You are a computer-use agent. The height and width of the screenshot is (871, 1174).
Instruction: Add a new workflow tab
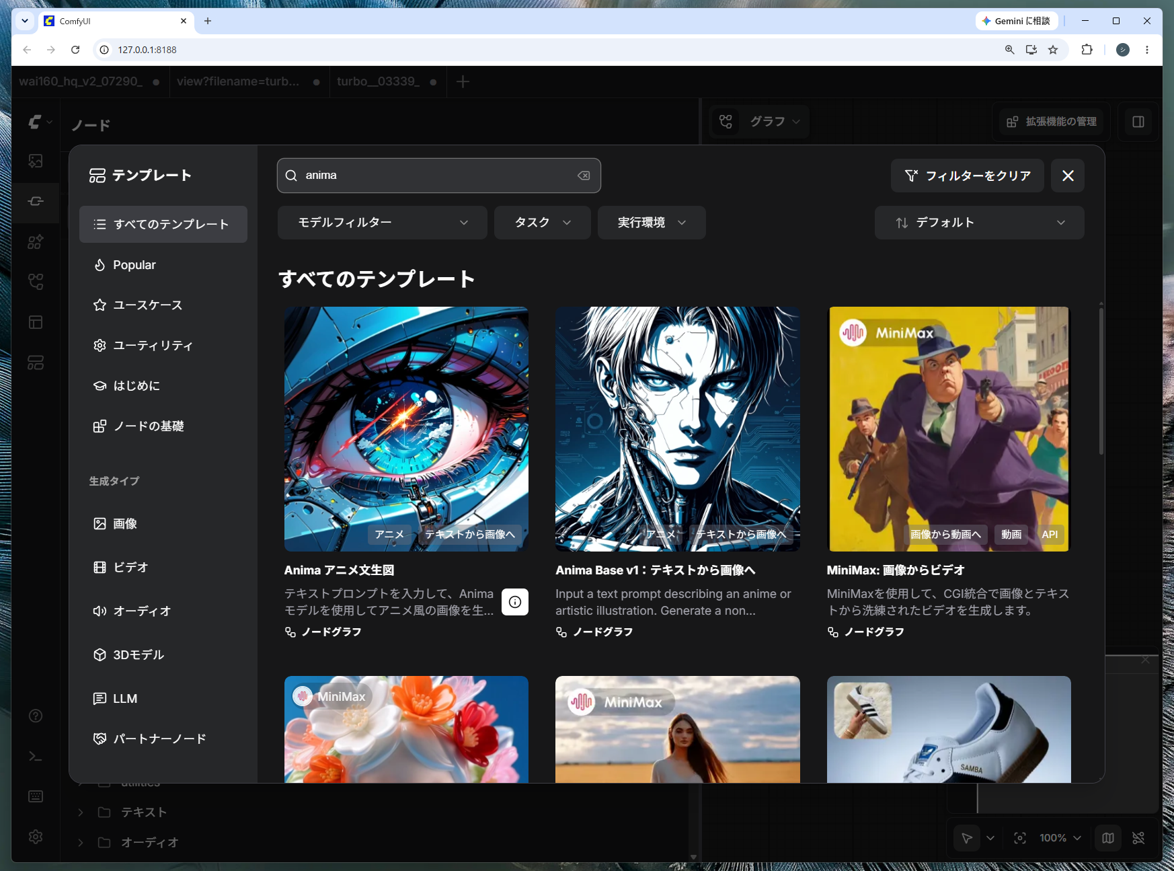pyautogui.click(x=463, y=82)
